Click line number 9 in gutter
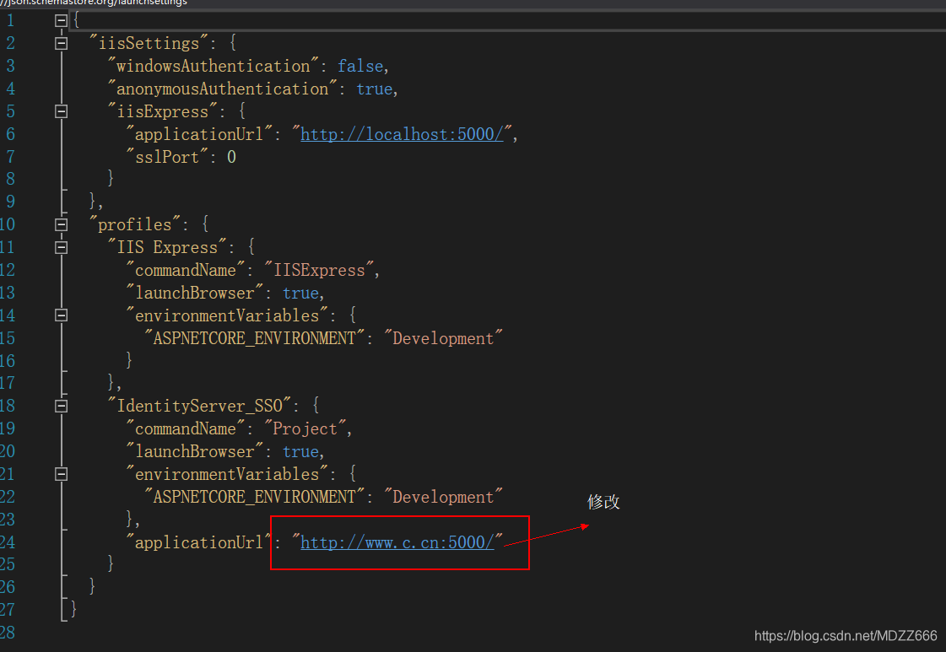This screenshot has height=652, width=946. (10, 202)
